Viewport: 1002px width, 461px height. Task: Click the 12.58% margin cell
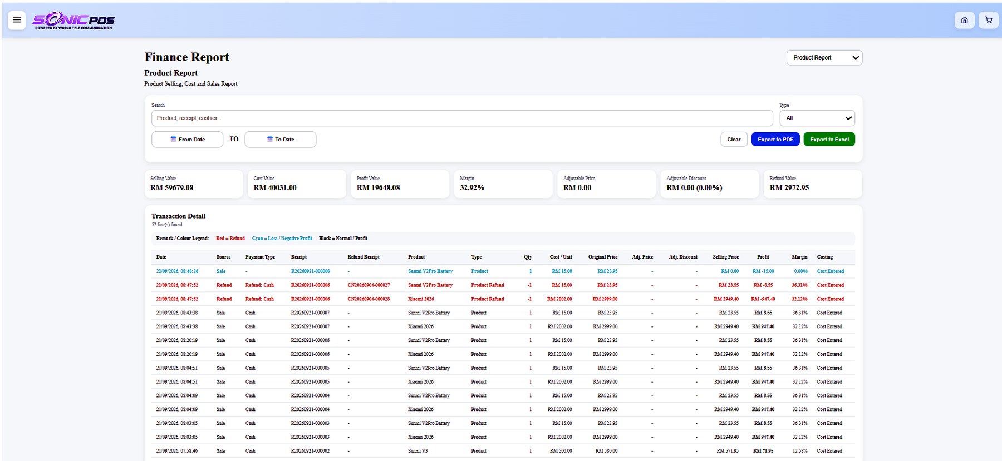(800, 451)
